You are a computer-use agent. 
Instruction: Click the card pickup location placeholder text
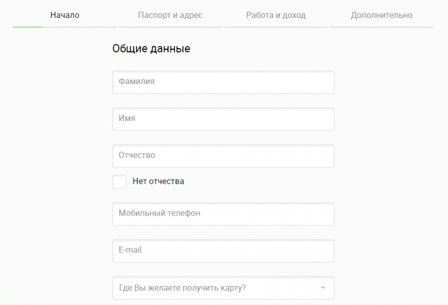point(183,288)
